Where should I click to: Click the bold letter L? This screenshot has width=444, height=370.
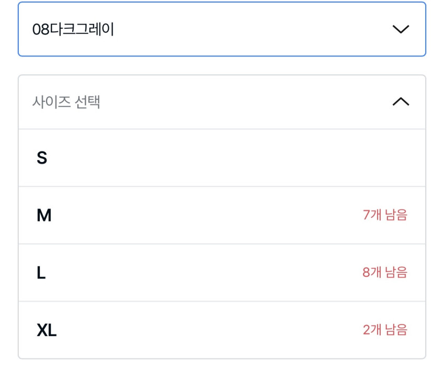tap(41, 273)
